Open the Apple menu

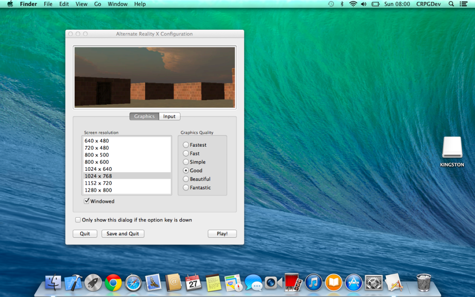[x=10, y=4]
